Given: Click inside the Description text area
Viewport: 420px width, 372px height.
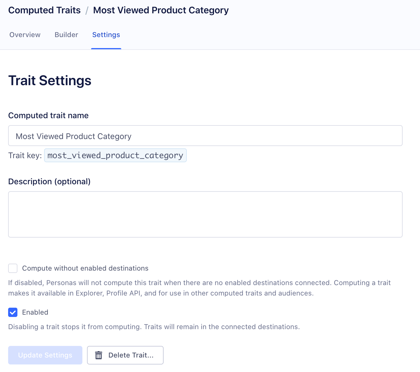Looking at the screenshot, I should coord(205,214).
